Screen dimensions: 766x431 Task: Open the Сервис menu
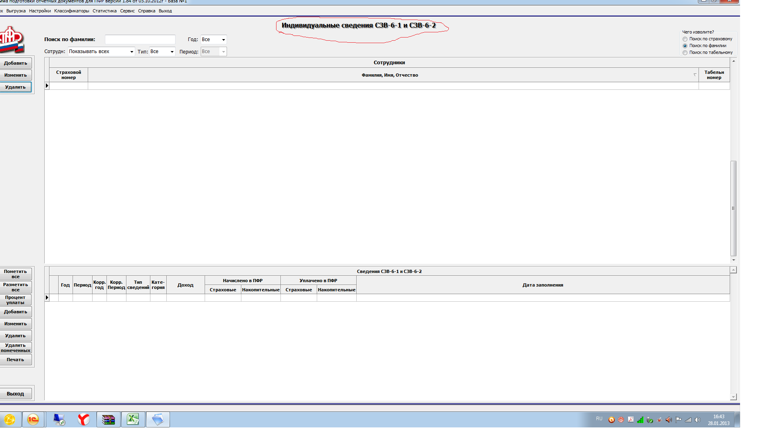(x=127, y=11)
